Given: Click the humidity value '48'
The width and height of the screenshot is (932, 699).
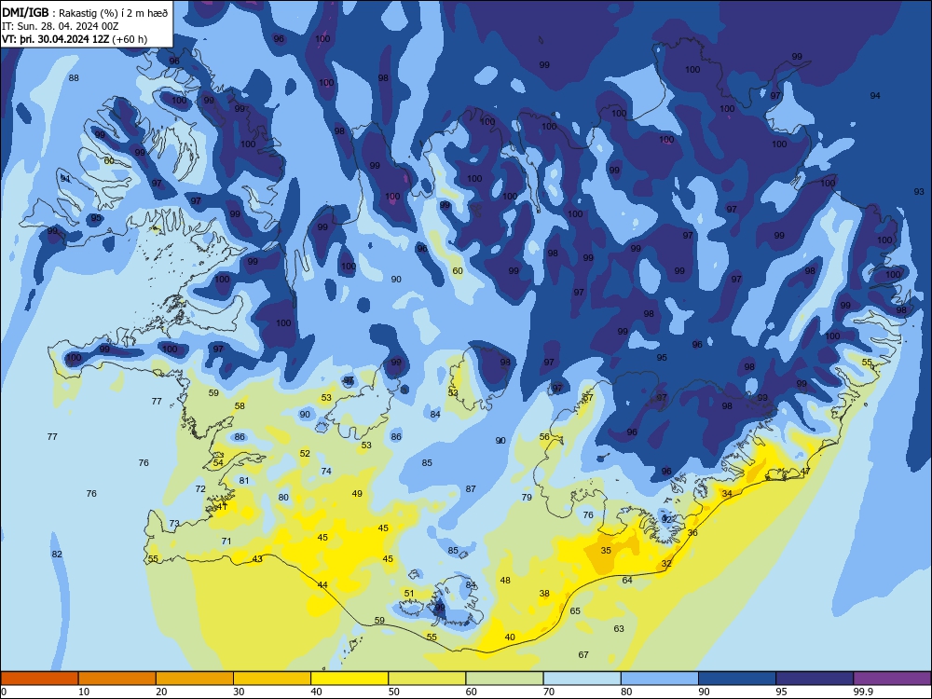Looking at the screenshot, I should [x=505, y=580].
